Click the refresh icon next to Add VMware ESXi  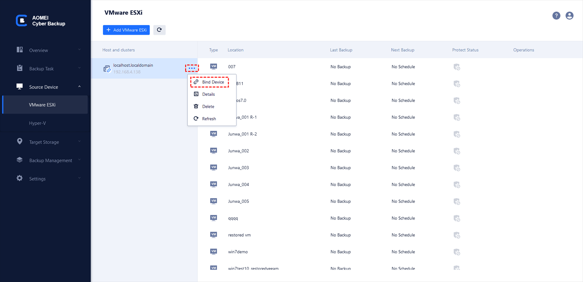pyautogui.click(x=159, y=30)
